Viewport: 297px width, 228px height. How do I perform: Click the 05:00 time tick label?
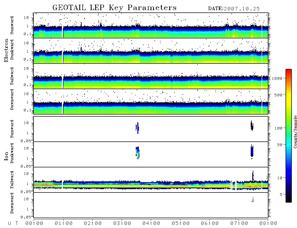click(x=181, y=224)
